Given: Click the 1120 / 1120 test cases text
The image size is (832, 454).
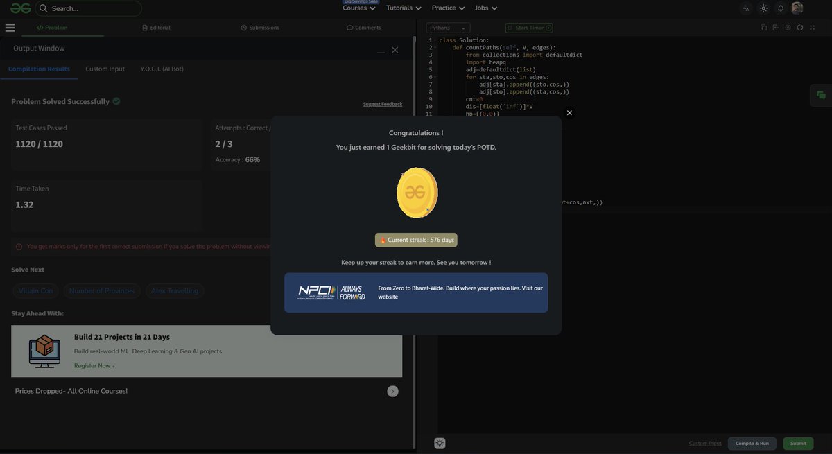Looking at the screenshot, I should point(40,144).
